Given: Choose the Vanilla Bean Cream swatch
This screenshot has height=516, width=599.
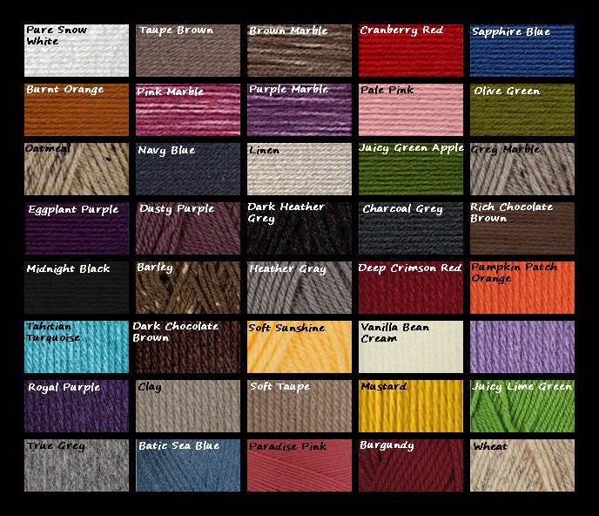Looking at the screenshot, I should (411, 347).
